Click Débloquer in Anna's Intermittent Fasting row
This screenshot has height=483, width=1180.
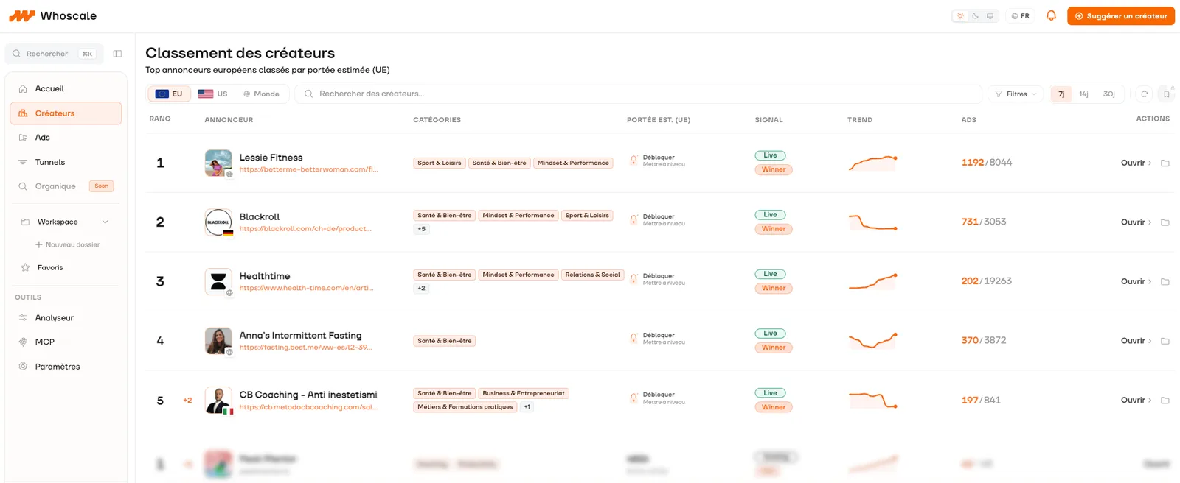(659, 335)
